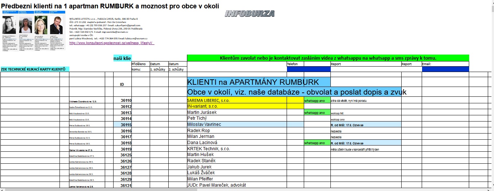
Task: Click the 'Přiděleno' header cell
Action: (x=141, y=64)
